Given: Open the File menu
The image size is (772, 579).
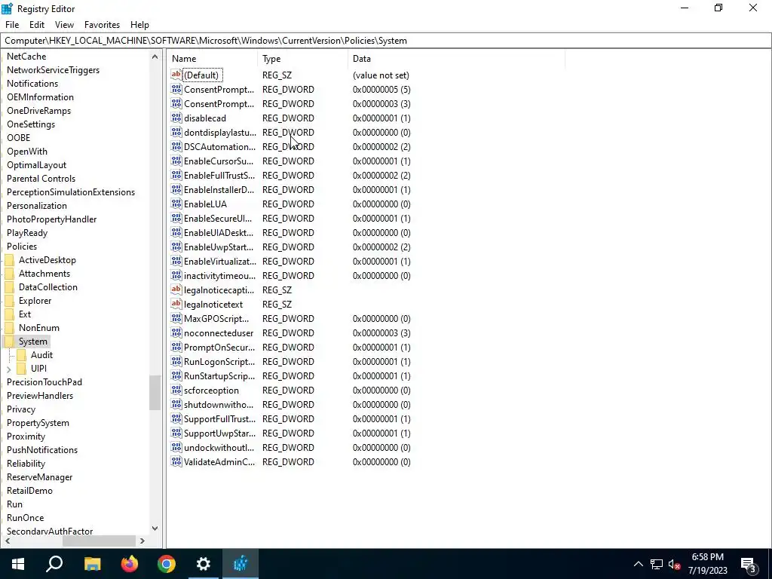Looking at the screenshot, I should click(x=12, y=25).
